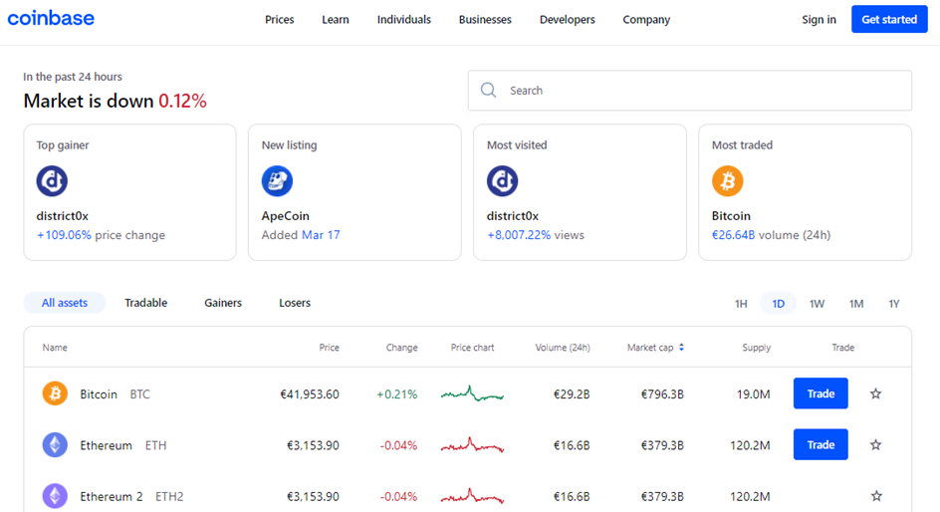Click the Bitcoin coin icon in asset table

click(x=55, y=394)
